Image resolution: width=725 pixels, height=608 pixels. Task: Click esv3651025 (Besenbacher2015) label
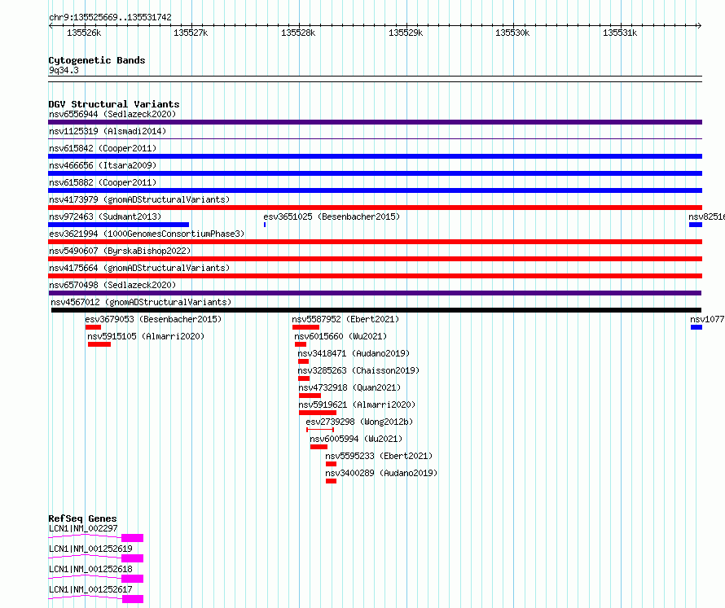[x=332, y=217]
